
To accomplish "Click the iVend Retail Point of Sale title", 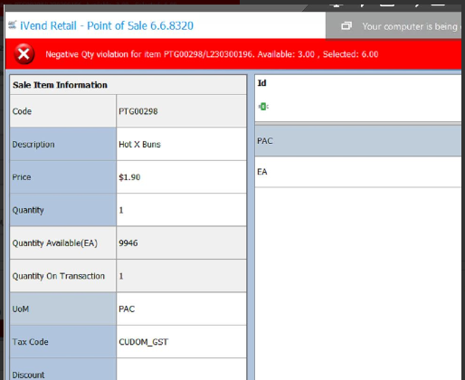I will [107, 25].
